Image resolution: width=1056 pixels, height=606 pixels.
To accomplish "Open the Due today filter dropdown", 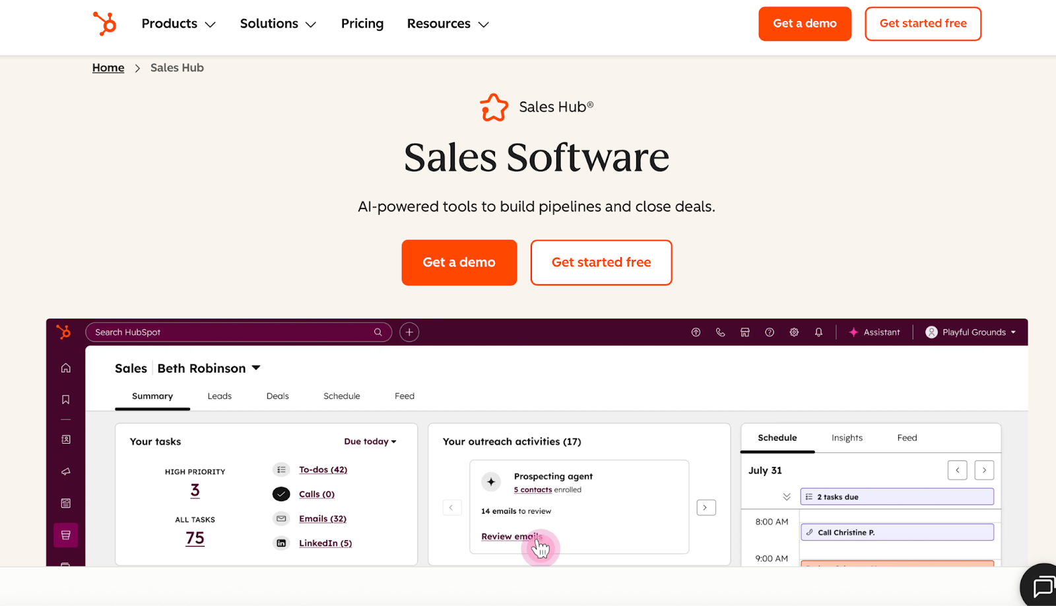I will click(370, 442).
